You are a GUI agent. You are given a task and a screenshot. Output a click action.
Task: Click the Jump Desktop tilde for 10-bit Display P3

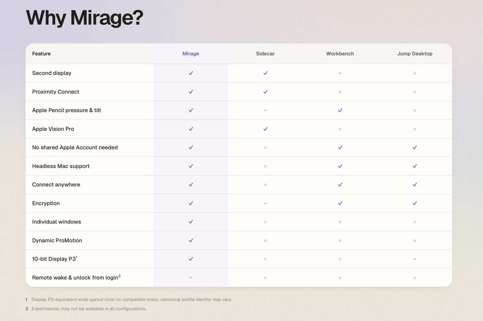[415, 259]
